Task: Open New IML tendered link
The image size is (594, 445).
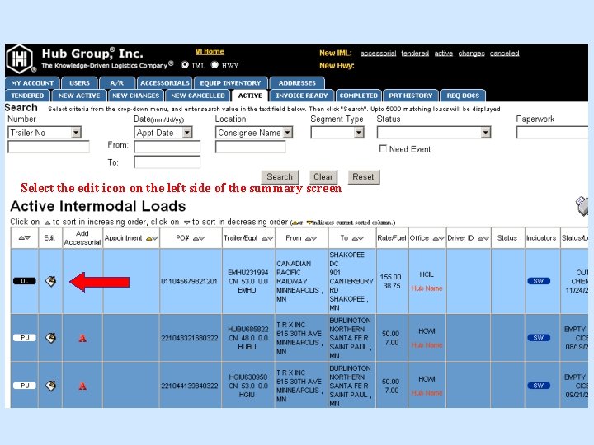Action: 415,54
